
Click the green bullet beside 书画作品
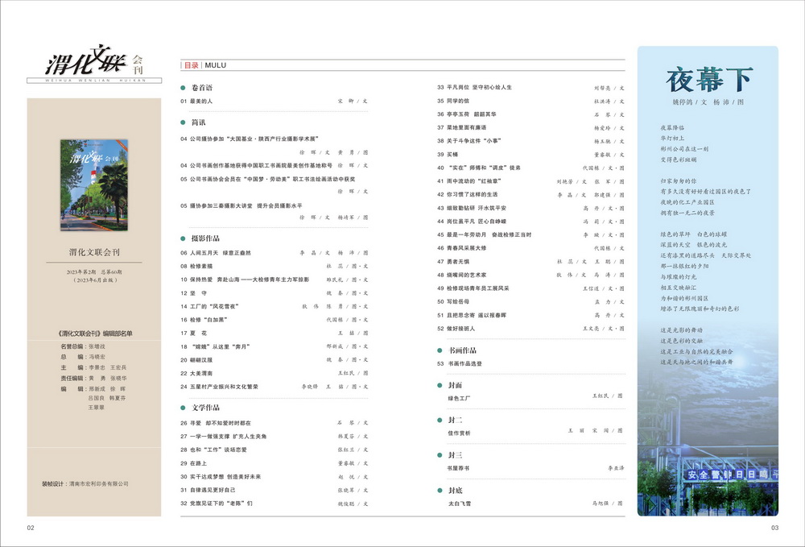pyautogui.click(x=440, y=350)
